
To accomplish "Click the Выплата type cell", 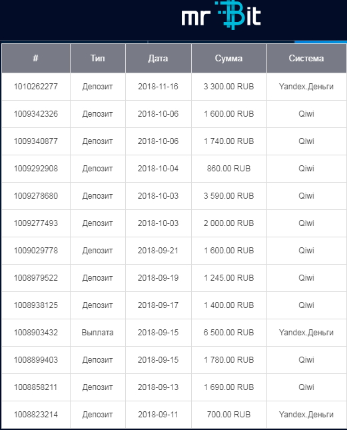I will 98,333.
